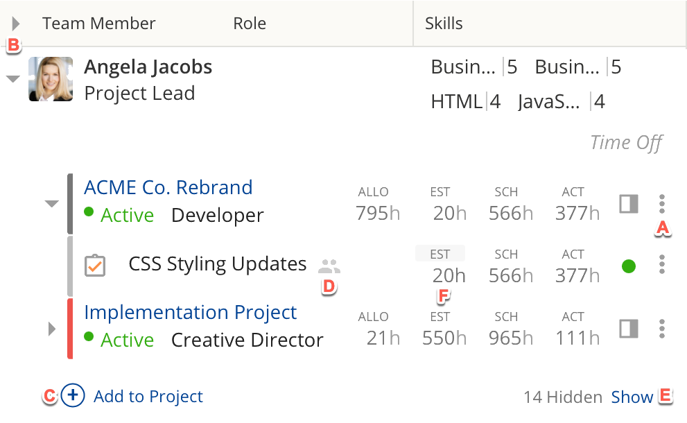The height and width of the screenshot is (423, 687).
Task: Click the CSS Styling Updates task clipboard icon
Action: coord(95,266)
